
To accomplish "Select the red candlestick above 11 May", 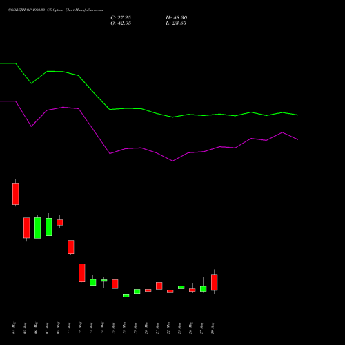I will tap(71, 247).
